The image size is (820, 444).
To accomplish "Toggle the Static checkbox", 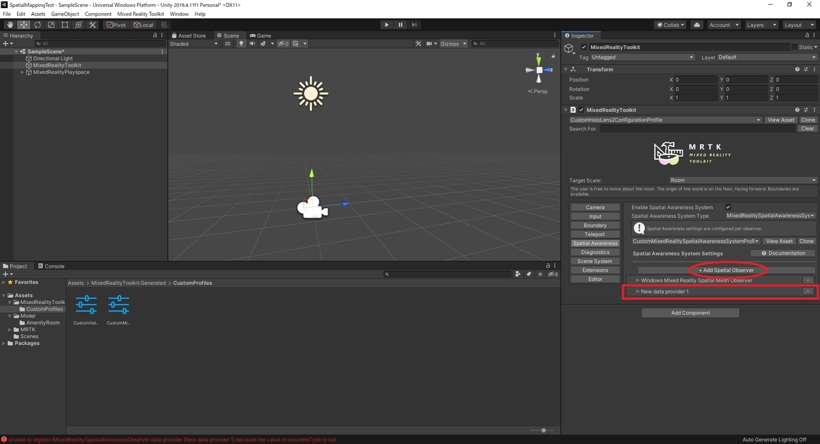I will (x=794, y=47).
